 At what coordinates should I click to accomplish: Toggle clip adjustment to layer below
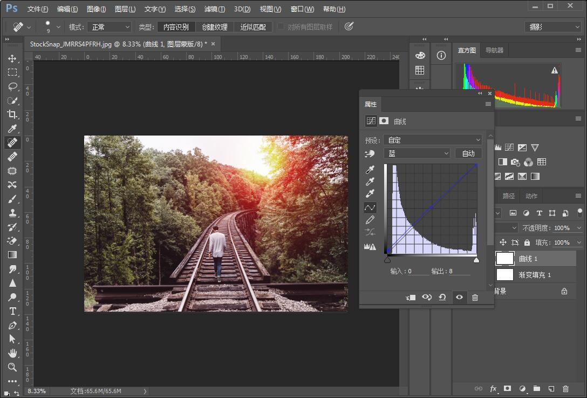click(410, 298)
